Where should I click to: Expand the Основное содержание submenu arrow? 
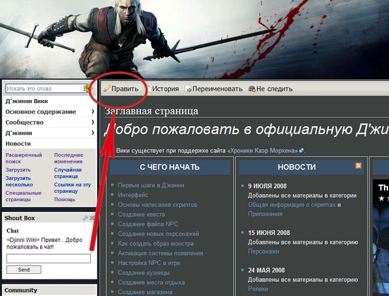point(93,112)
